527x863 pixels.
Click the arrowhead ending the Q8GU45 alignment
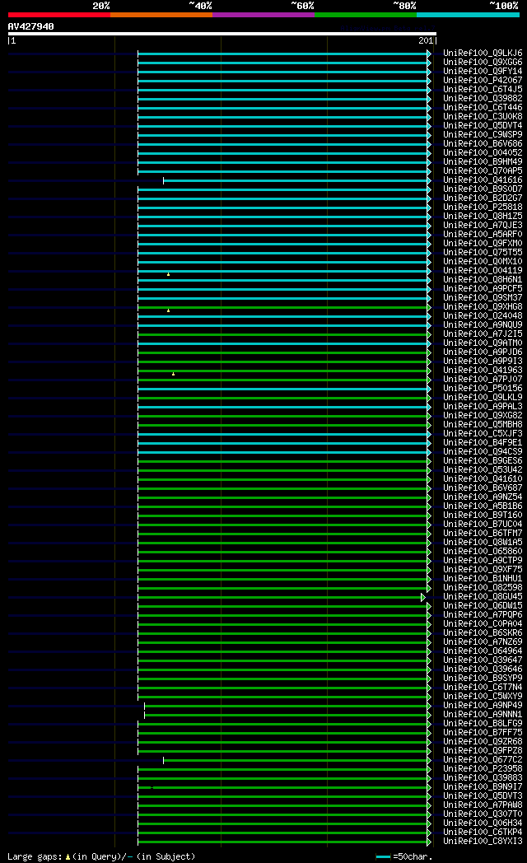(423, 597)
